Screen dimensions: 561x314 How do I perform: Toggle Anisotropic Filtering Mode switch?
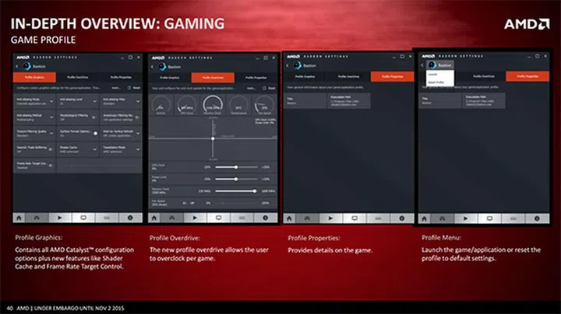[137, 117]
